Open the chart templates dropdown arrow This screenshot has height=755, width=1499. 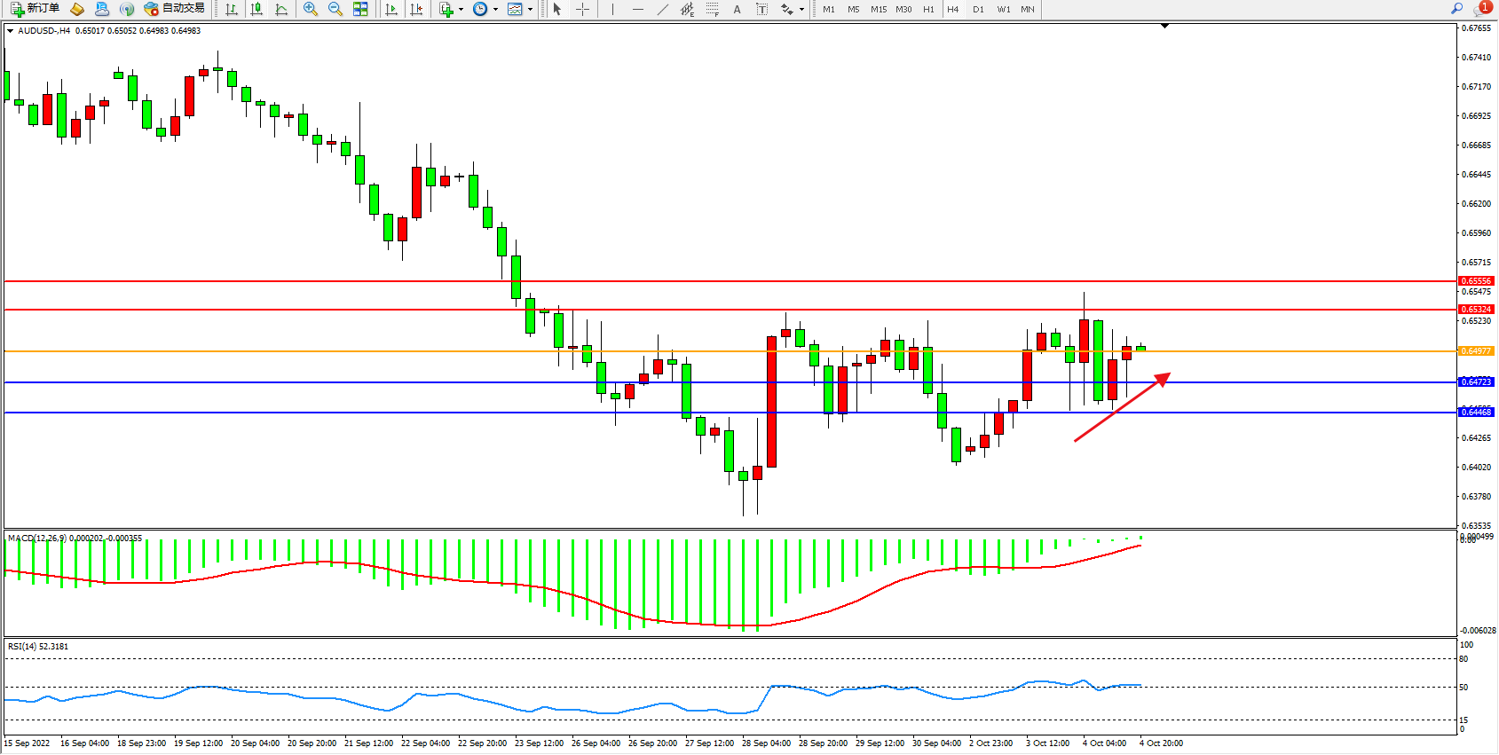pos(530,10)
